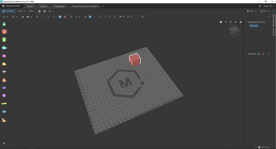Click the Connect button
This screenshot has width=276, height=149.
(x=8, y=11)
